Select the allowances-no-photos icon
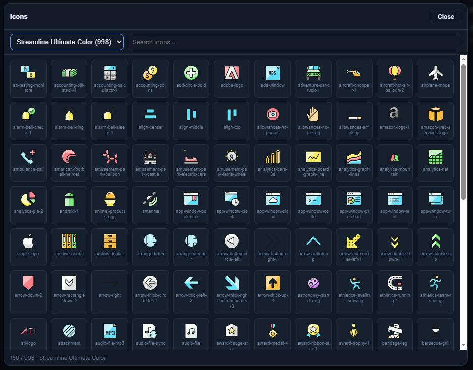Image resolution: width=473 pixels, height=370 pixels. [273, 121]
